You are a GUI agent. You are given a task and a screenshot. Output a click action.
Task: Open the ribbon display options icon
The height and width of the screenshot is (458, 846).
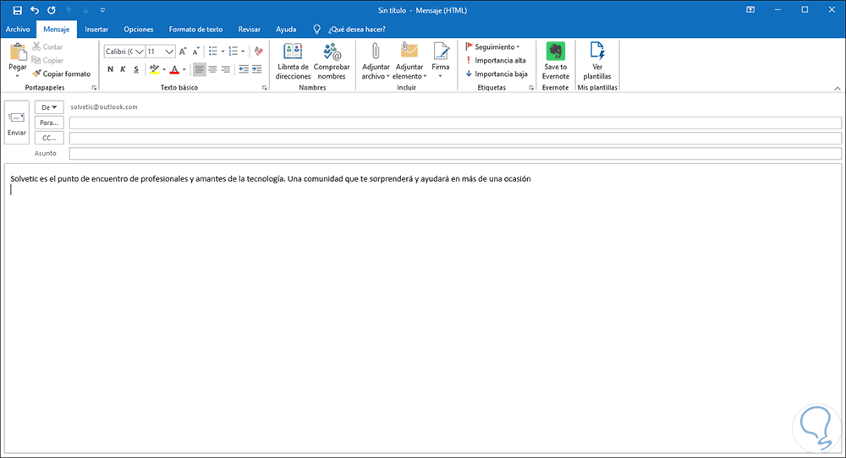click(750, 9)
